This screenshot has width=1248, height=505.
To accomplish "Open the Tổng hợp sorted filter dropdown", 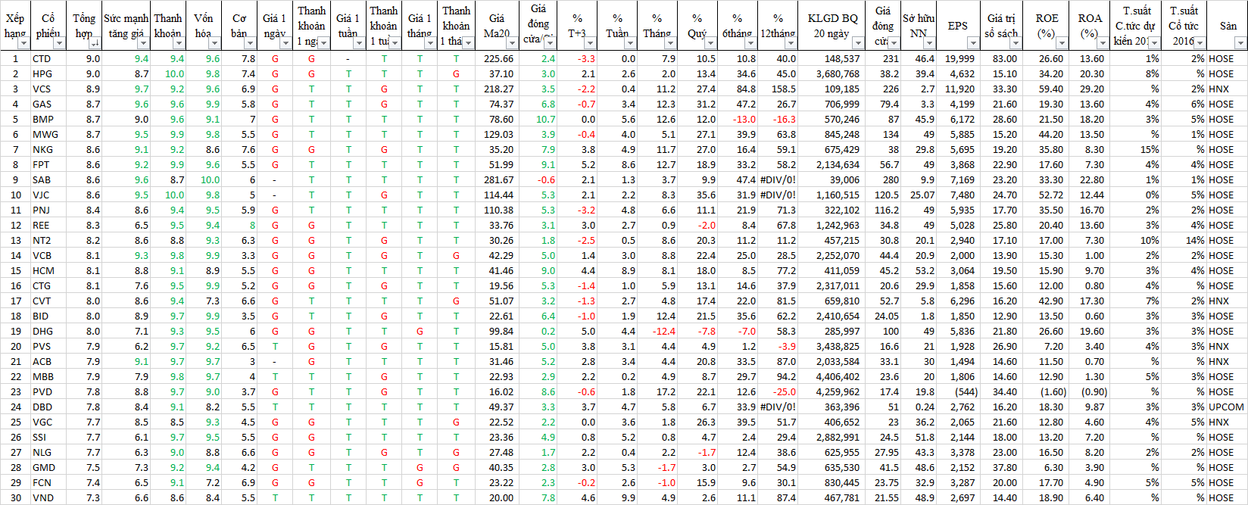I will pos(95,43).
